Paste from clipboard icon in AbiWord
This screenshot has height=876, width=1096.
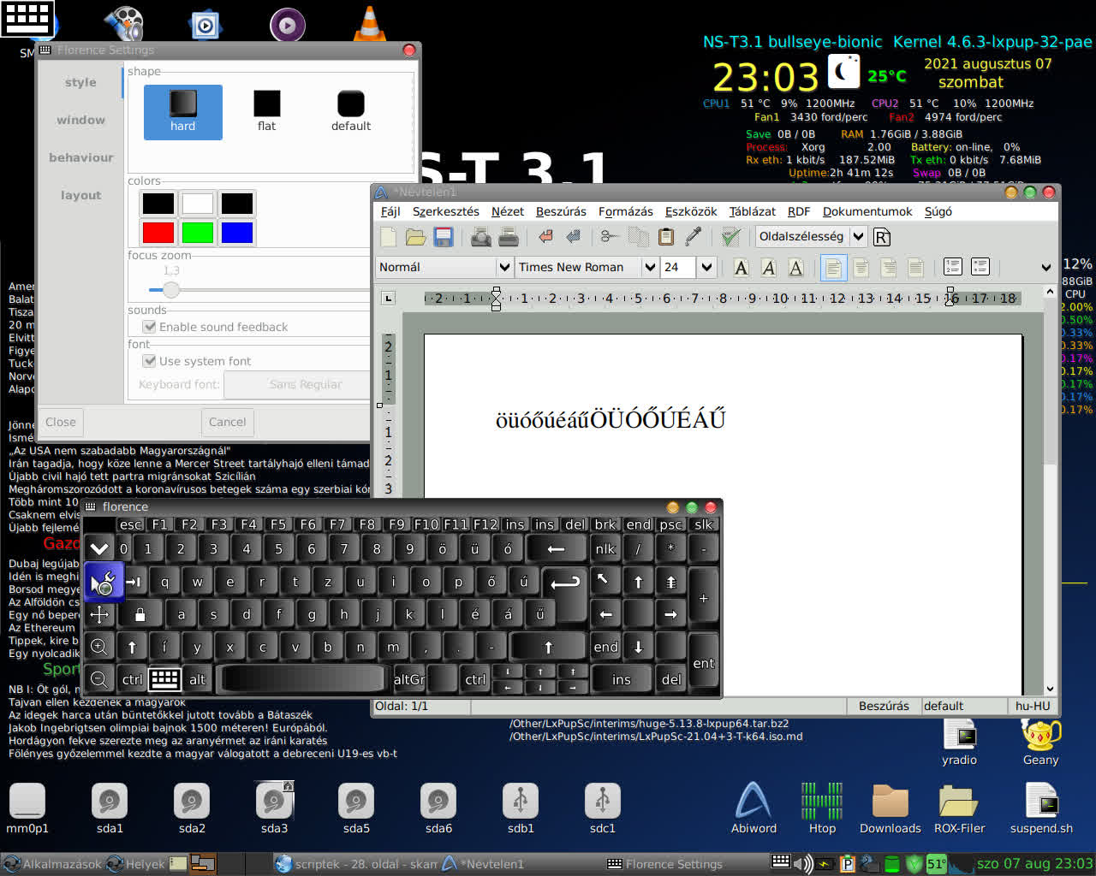coord(666,237)
